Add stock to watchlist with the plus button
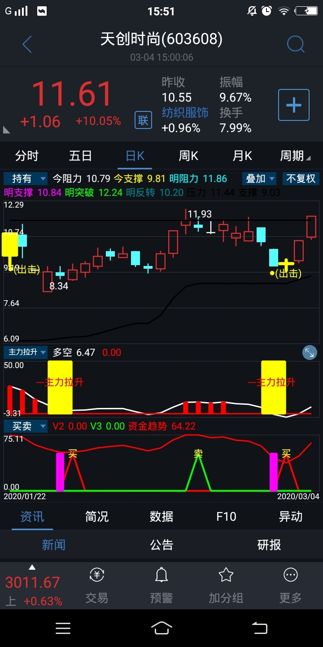The height and width of the screenshot is (647, 323). coord(294,105)
